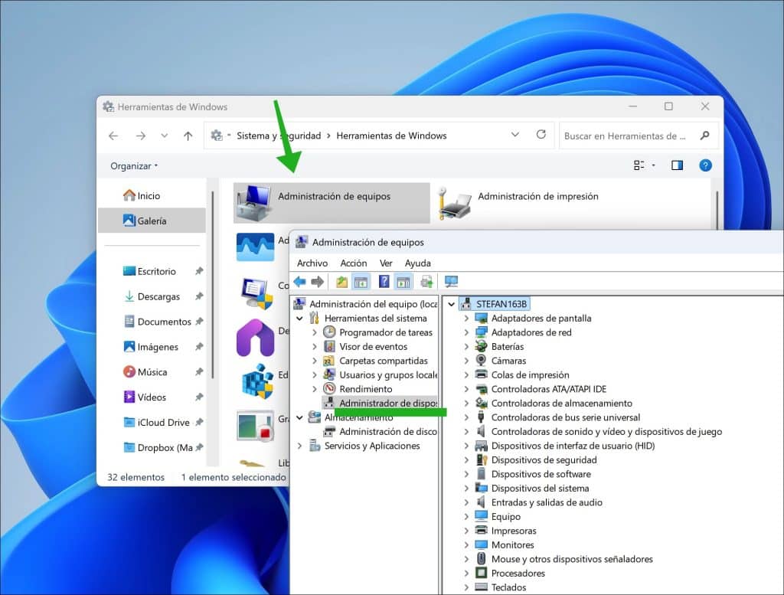The image size is (784, 595).
Task: Click the show/hide console tree toolbar icon
Action: point(361,282)
